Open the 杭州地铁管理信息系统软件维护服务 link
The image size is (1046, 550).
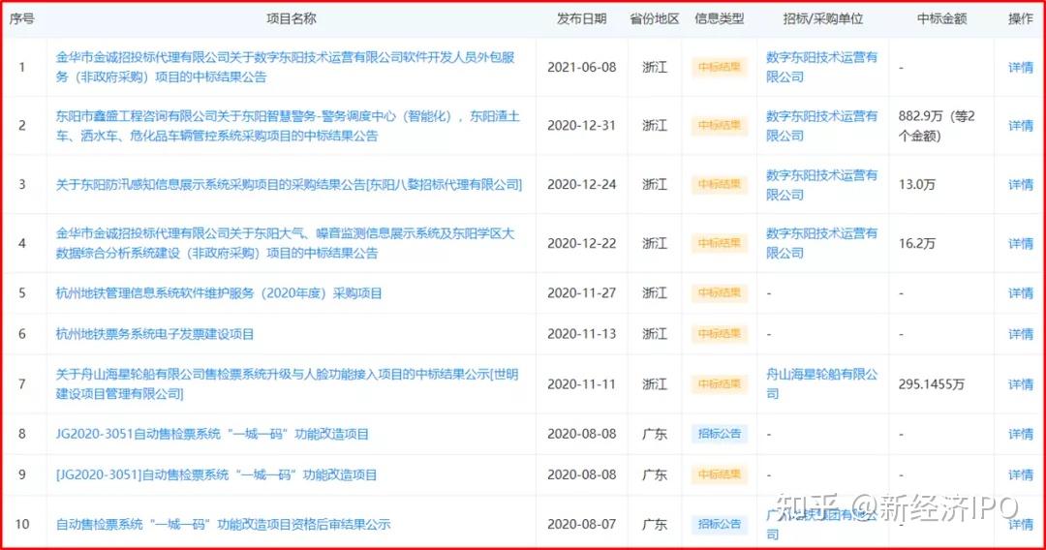tap(219, 293)
